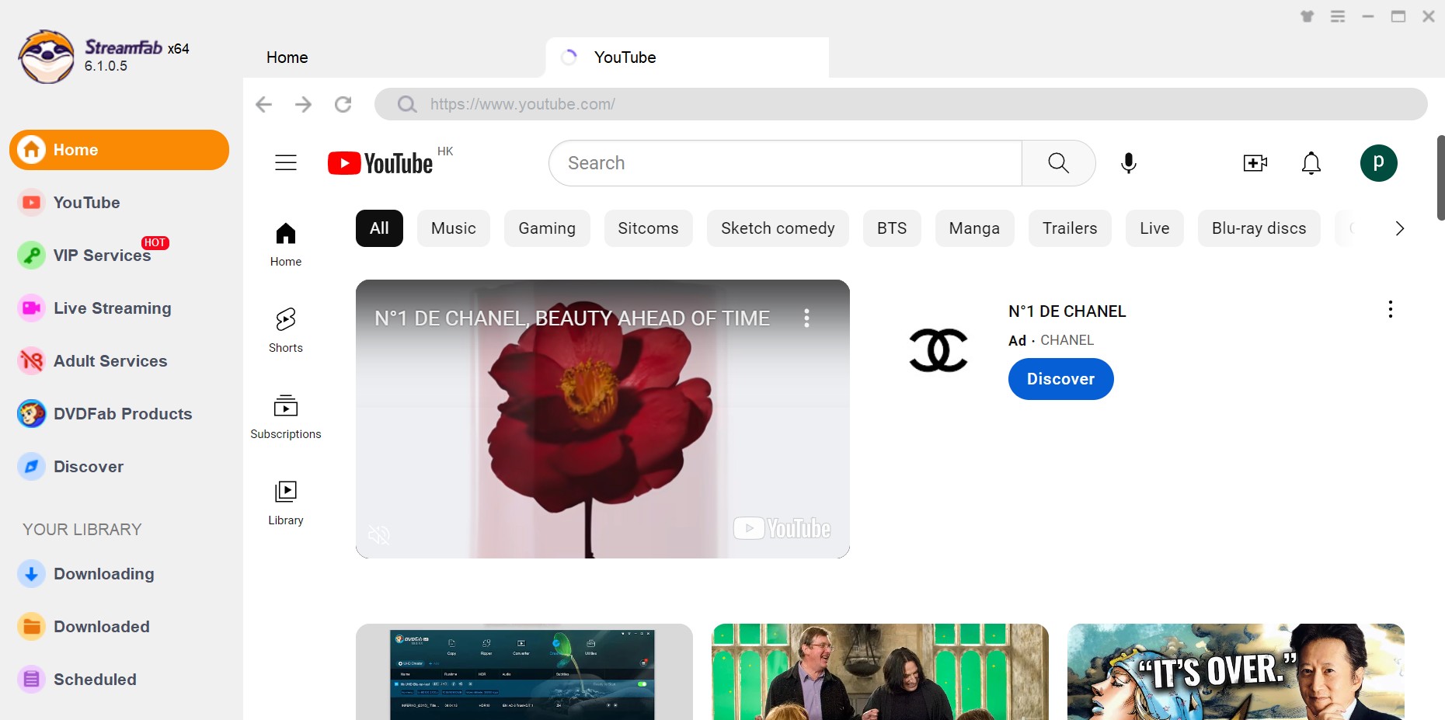
Task: Go back with the browser back arrow
Action: click(x=264, y=104)
